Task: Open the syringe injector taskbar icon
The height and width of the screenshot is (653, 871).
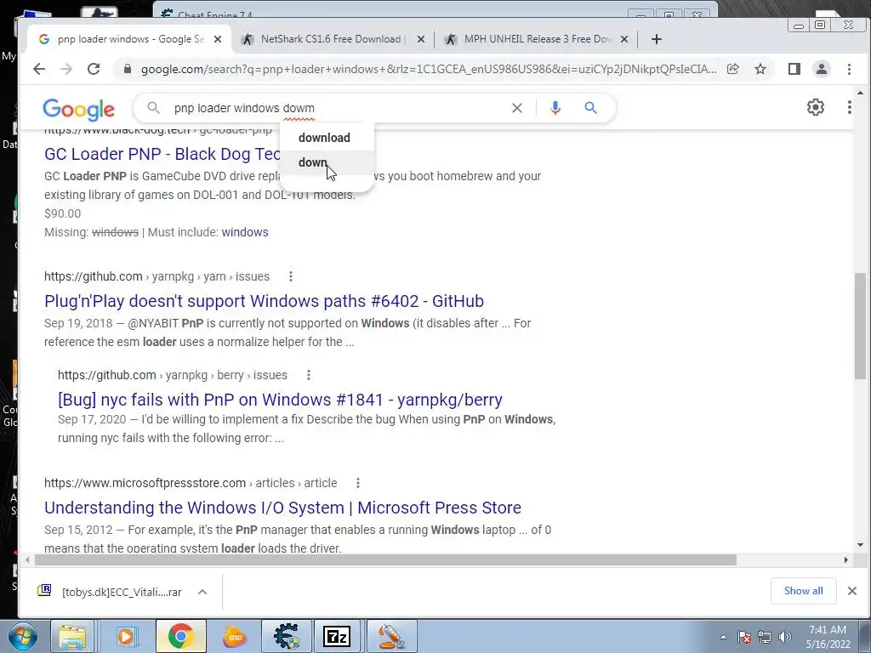Action: pos(391,636)
